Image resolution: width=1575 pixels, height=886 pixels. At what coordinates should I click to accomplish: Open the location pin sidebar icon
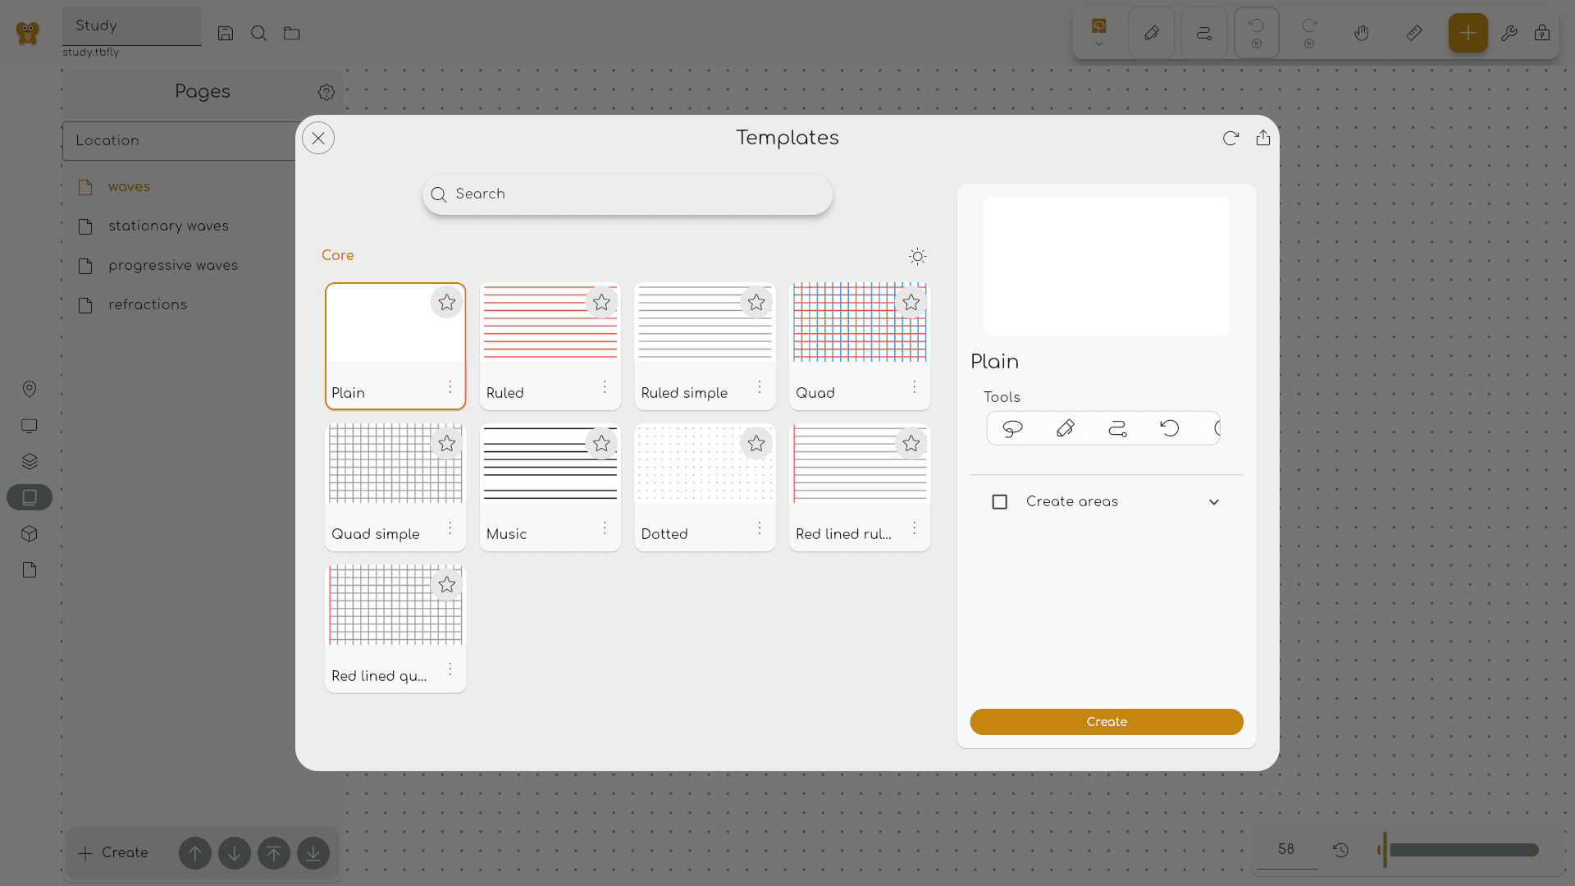[x=30, y=389]
